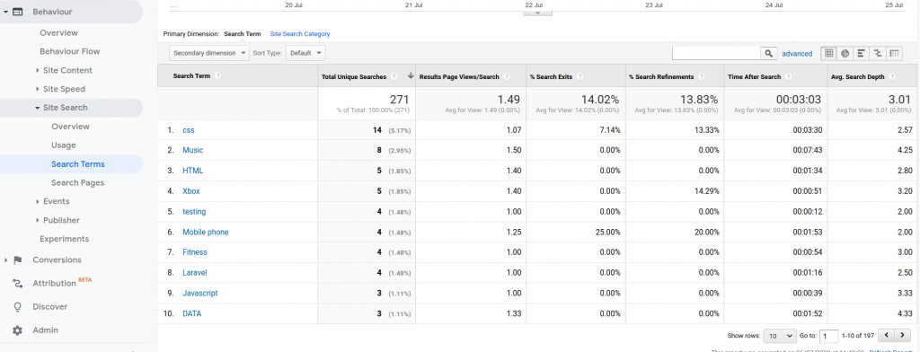Open help for % Search Refinements

(x=702, y=77)
